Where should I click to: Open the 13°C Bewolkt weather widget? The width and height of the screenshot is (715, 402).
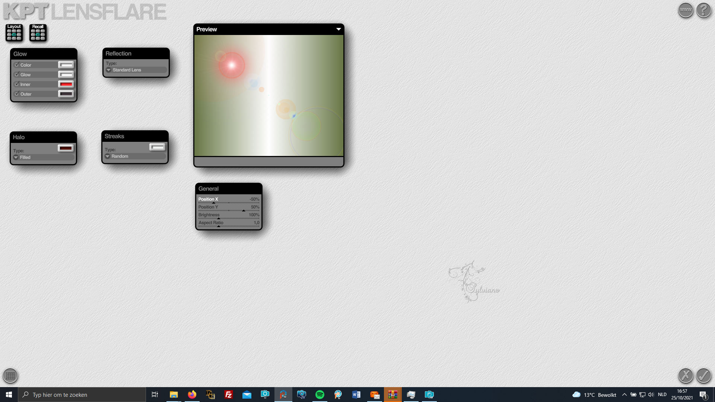tap(594, 395)
